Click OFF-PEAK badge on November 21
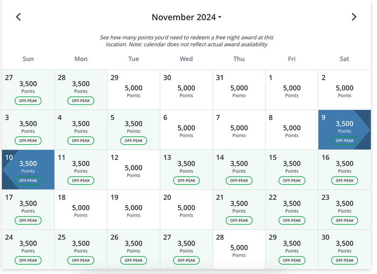The image size is (377, 274). pos(239,220)
